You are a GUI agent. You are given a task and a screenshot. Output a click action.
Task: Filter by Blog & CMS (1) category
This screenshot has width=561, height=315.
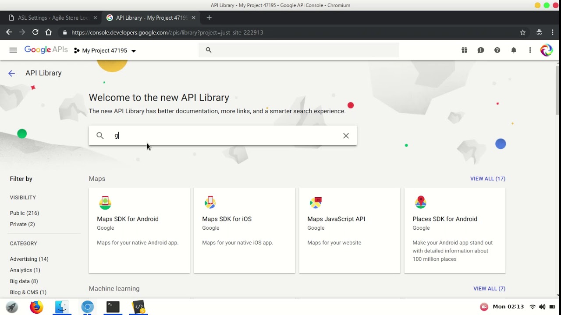(28, 292)
